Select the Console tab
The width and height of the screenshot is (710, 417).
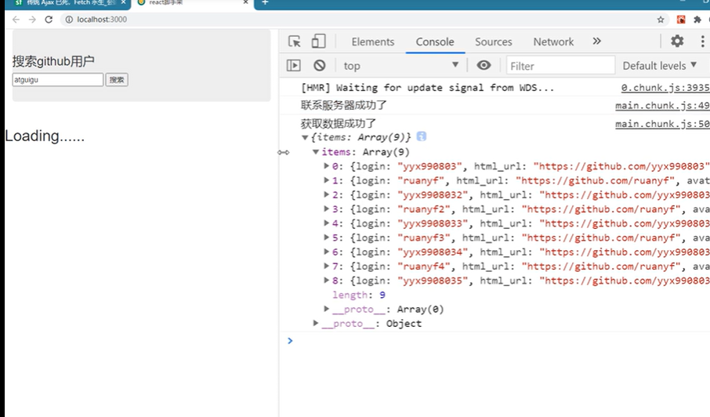point(435,42)
